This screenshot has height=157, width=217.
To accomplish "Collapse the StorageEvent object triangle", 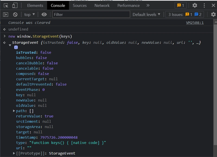I will [x=10, y=45].
